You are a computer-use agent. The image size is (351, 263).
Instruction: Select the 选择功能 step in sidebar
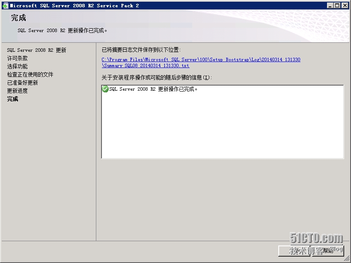pyautogui.click(x=18, y=66)
